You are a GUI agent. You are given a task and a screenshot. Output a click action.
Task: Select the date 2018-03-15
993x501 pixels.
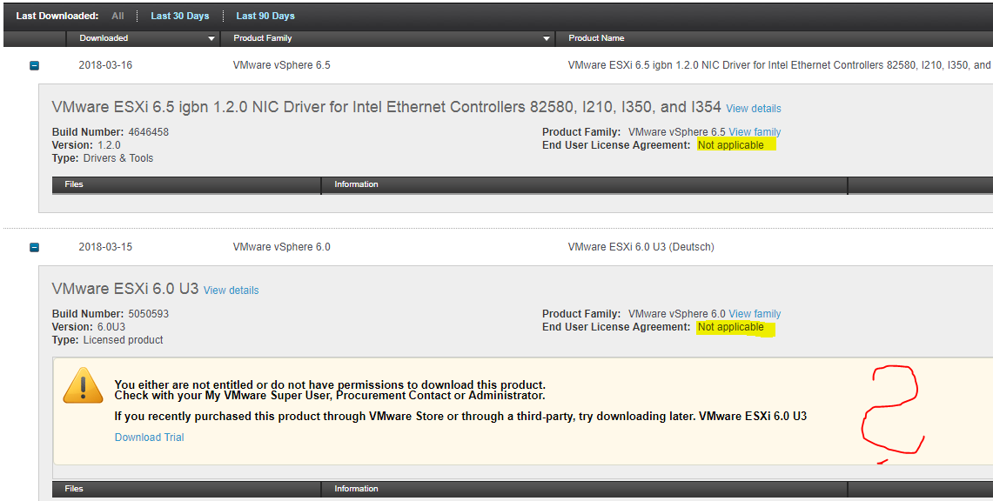click(x=106, y=247)
